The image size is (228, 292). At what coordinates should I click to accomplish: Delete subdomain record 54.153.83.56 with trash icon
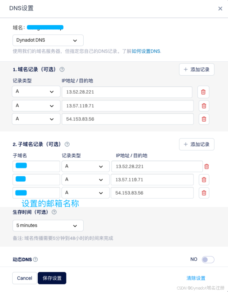[204, 193]
